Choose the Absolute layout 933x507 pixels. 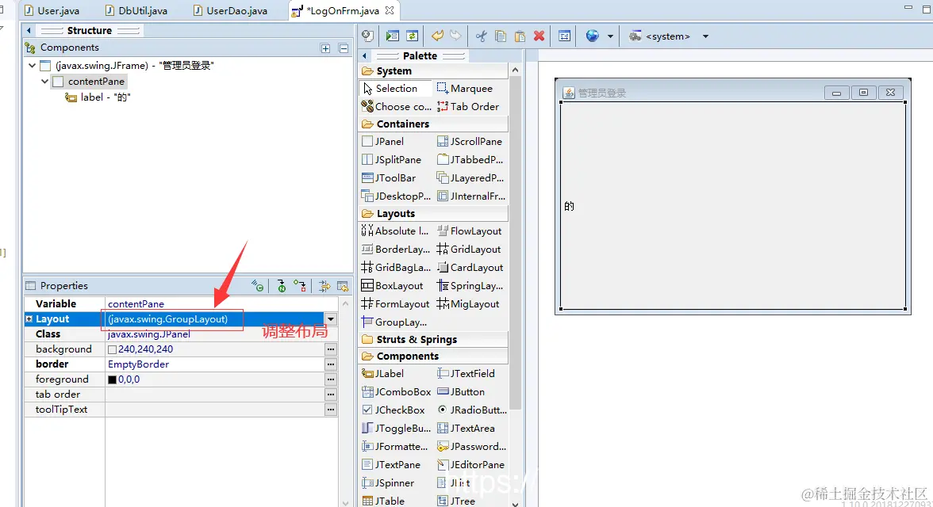pos(394,231)
